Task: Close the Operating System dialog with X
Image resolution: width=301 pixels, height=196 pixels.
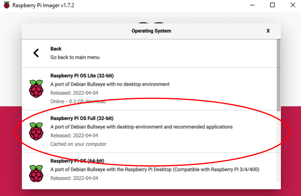Action: (x=268, y=31)
